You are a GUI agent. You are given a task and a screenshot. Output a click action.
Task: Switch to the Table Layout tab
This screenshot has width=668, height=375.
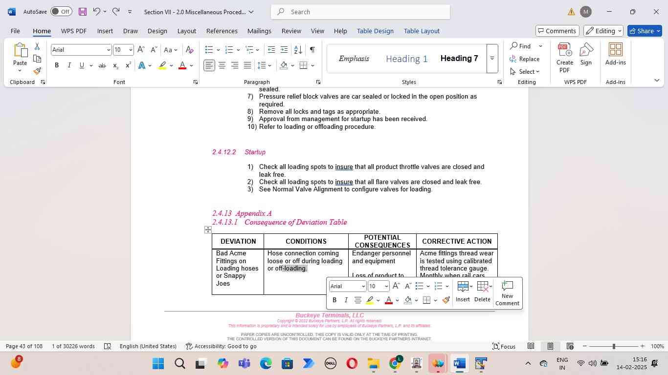(421, 31)
